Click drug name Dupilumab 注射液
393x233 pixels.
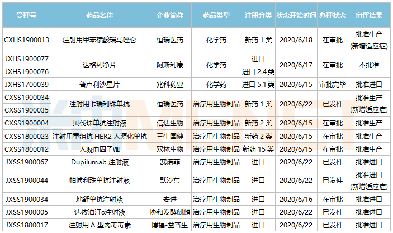coord(100,162)
